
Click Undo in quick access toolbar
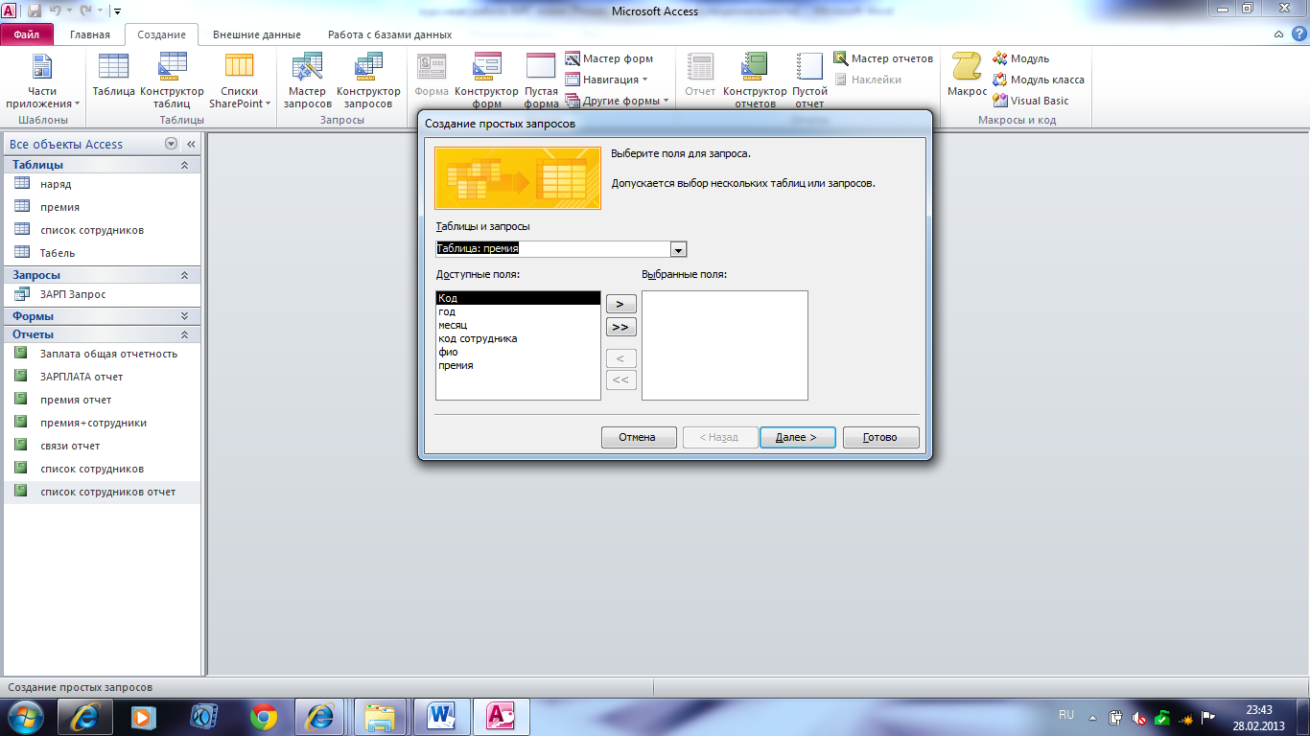click(x=57, y=11)
